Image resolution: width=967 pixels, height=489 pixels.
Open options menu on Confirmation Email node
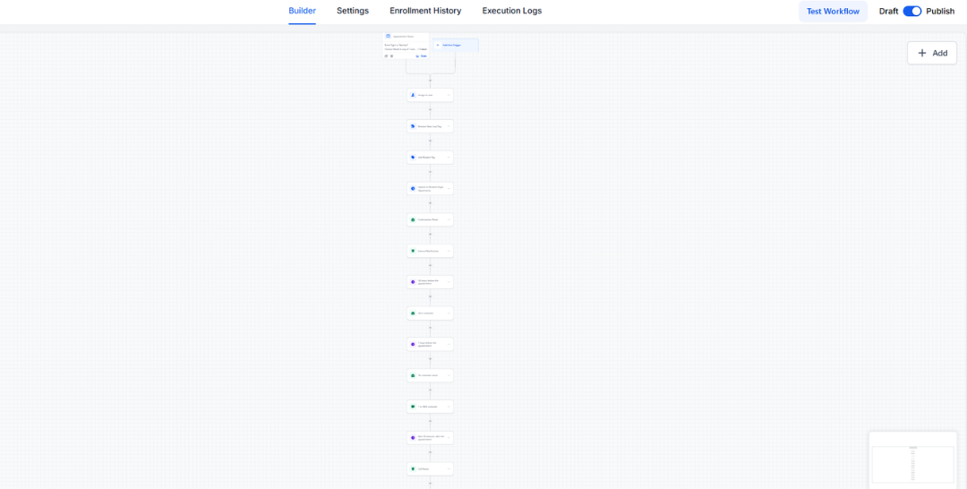pos(449,219)
